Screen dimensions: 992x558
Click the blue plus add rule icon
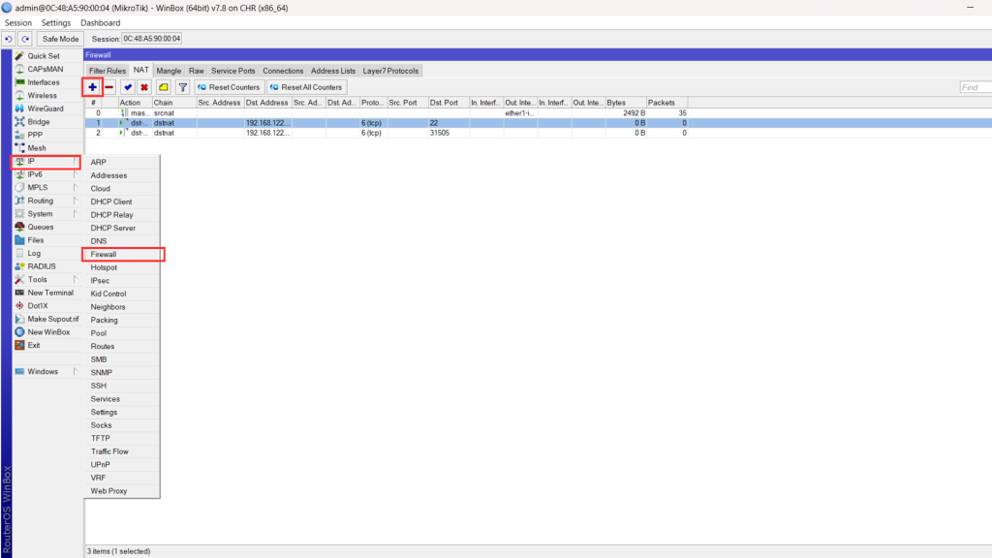click(x=93, y=87)
